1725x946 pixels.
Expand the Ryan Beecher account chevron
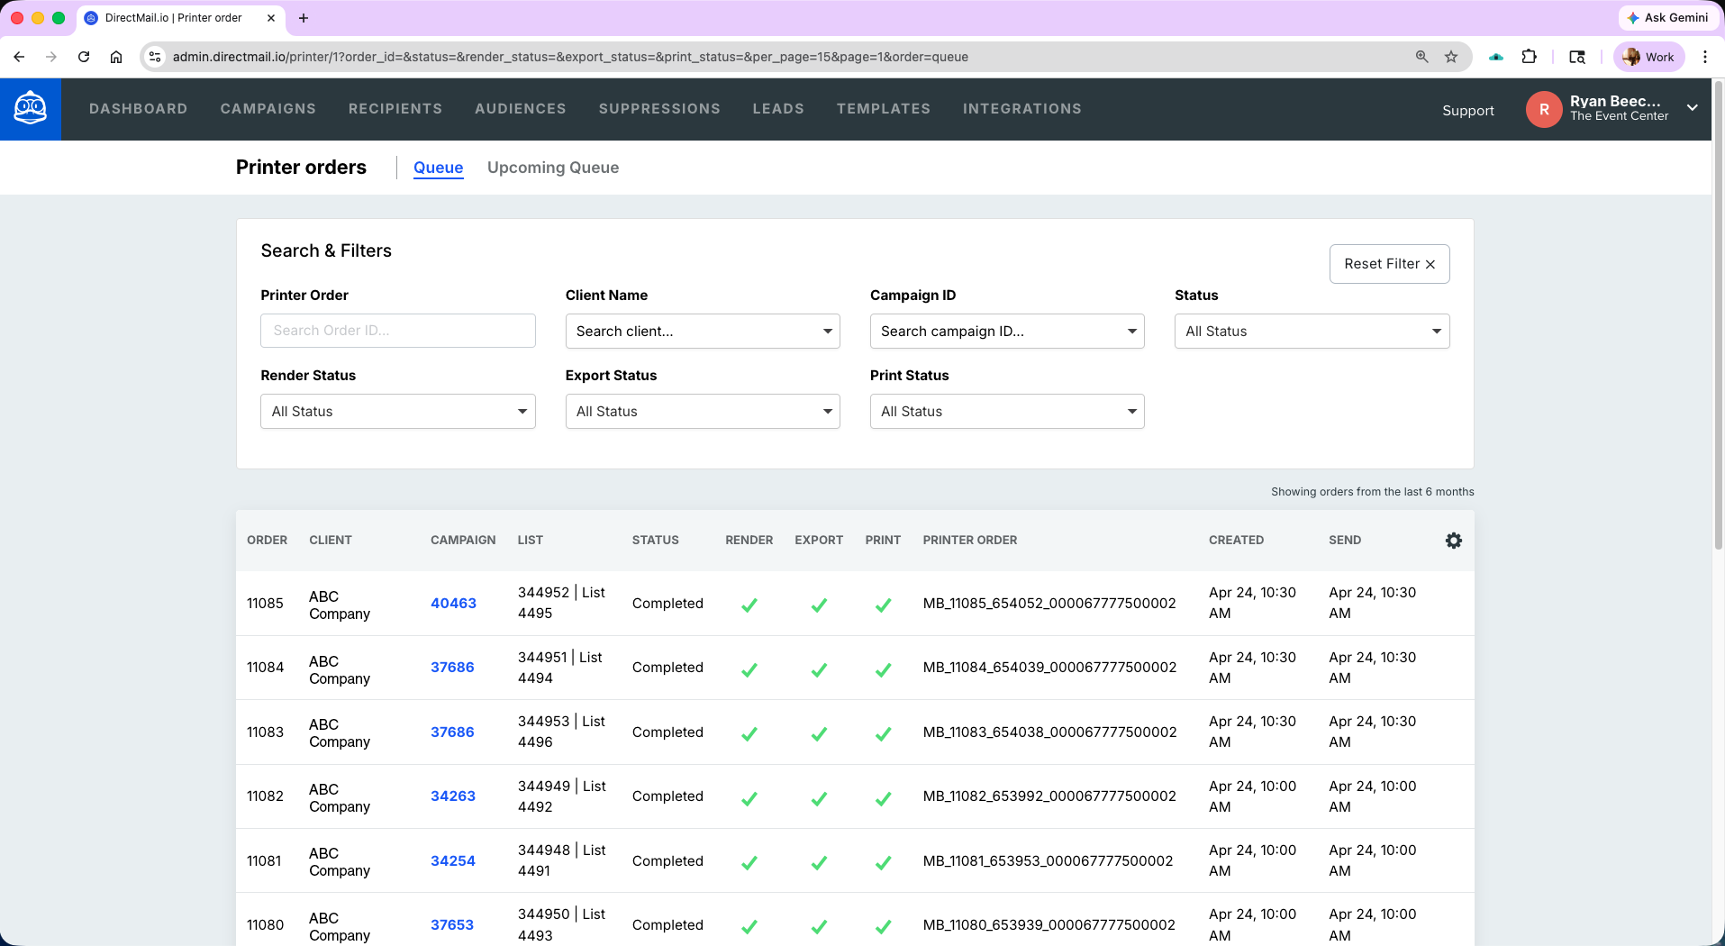pyautogui.click(x=1692, y=108)
